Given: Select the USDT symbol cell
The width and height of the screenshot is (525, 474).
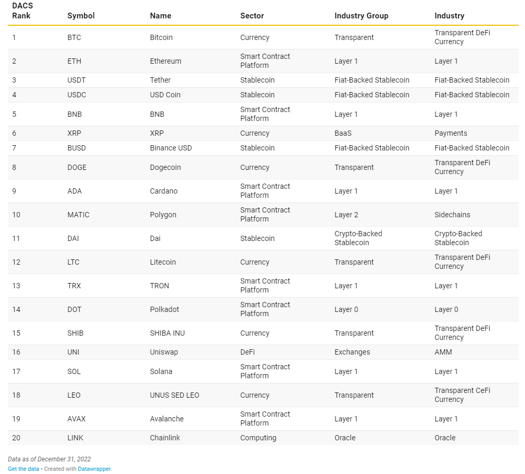Looking at the screenshot, I should click(76, 80).
